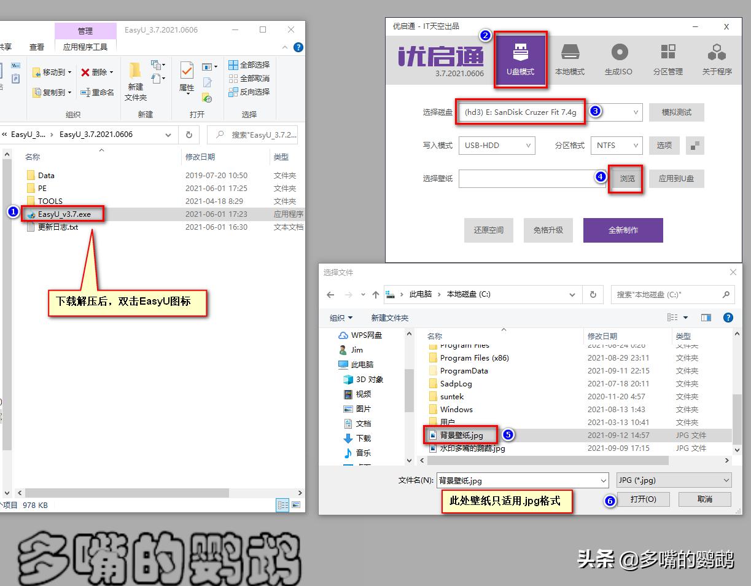Collapse the Explorer ribbon with the chevron
The image size is (751, 586).
coord(285,47)
